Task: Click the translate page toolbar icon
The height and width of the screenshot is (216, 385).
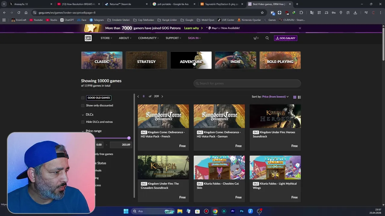Action: pos(312,13)
